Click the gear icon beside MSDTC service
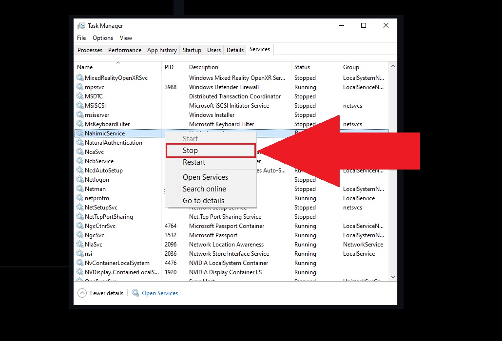The height and width of the screenshot is (341, 502). [x=80, y=96]
